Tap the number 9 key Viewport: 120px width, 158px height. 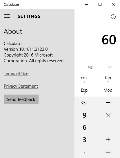click(84, 115)
